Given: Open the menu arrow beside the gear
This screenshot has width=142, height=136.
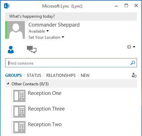Looking at the screenshot, I should [x=134, y=47].
